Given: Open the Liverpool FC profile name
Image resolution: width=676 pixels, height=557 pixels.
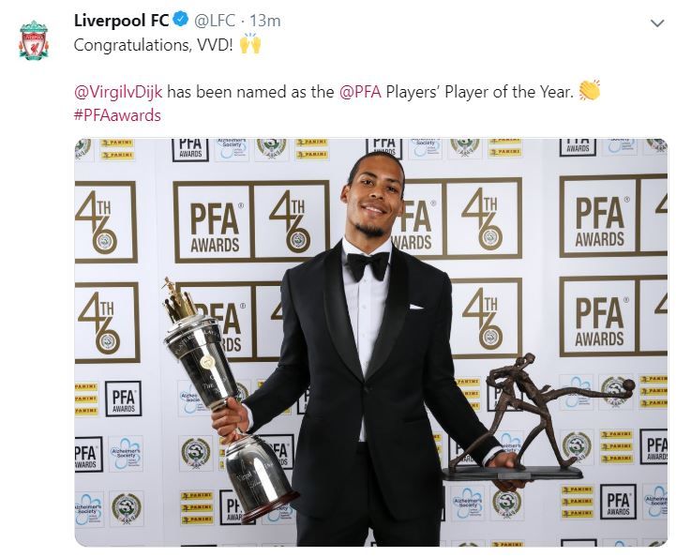Looking at the screenshot, I should point(121,21).
